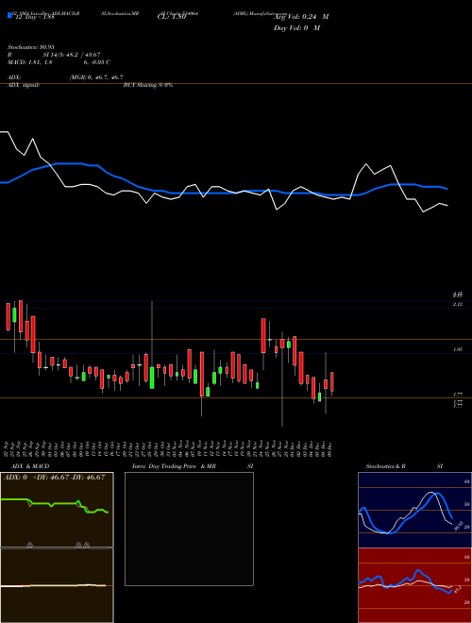Click the "(MGR) 0, 46.7, 46.7" ADX values

tap(96, 77)
